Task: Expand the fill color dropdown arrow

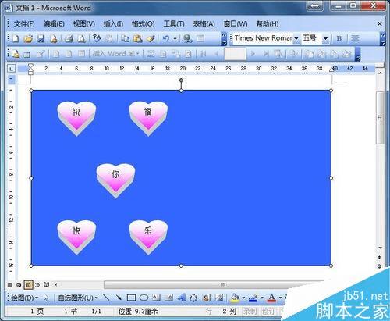Action: point(243,298)
